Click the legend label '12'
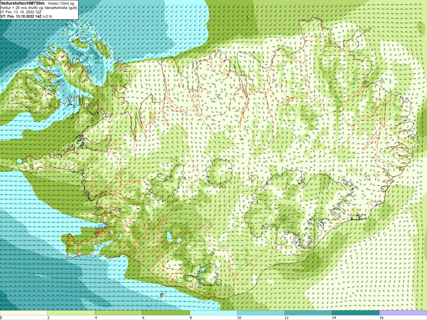The width and height of the screenshot is (427, 320). coord(287,318)
